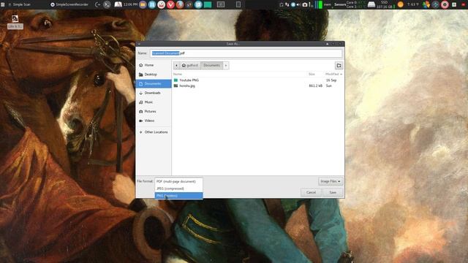Click the Save button

pos(333,192)
